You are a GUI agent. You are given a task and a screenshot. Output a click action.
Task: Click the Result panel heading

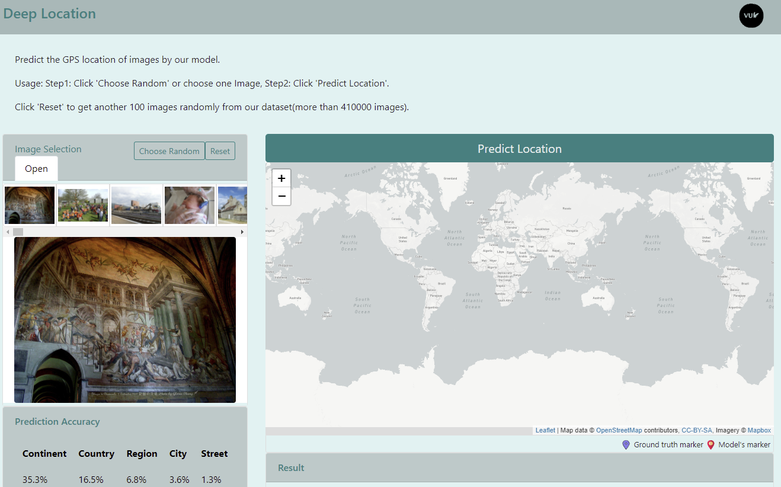291,468
